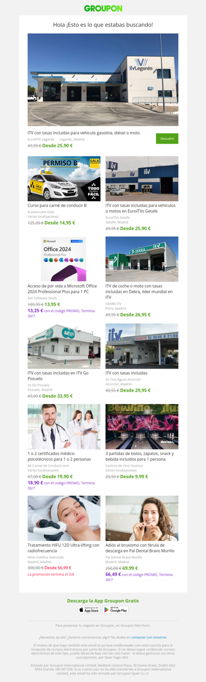206x682 pixels.
Task: Open the HIFU facial treatment image
Action: (64, 518)
